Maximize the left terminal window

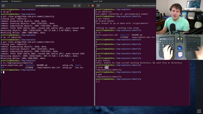[88, 6]
